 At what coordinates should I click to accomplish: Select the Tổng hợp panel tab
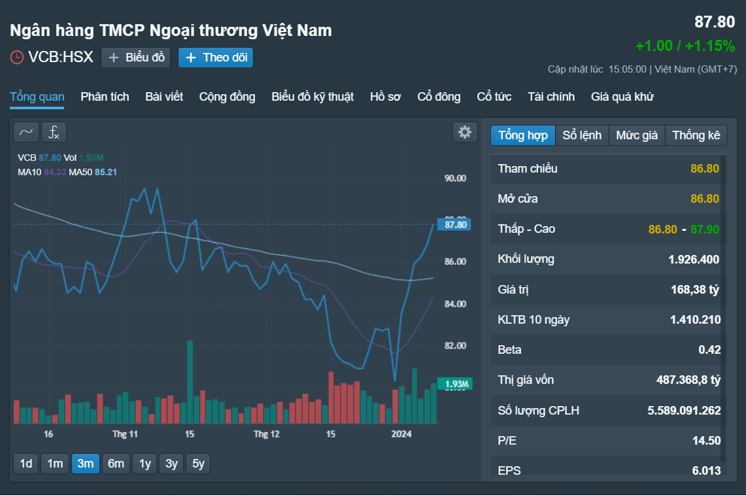[x=523, y=135]
